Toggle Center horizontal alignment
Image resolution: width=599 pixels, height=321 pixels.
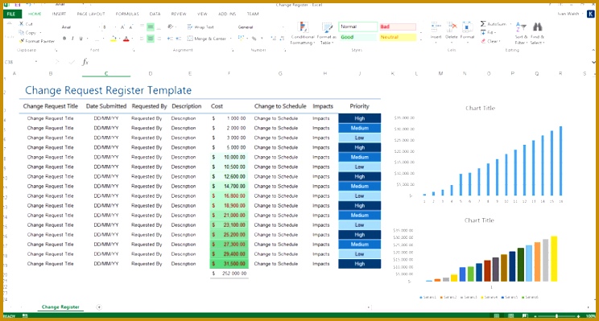[151, 39]
